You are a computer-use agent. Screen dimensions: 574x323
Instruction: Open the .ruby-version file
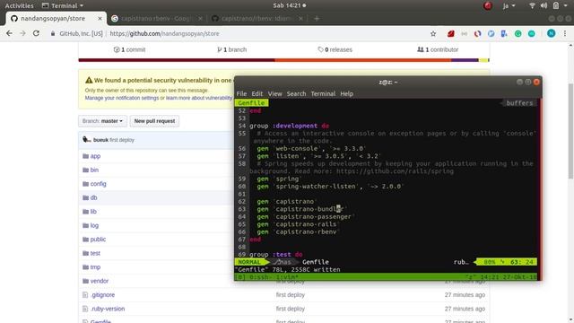tap(108, 309)
